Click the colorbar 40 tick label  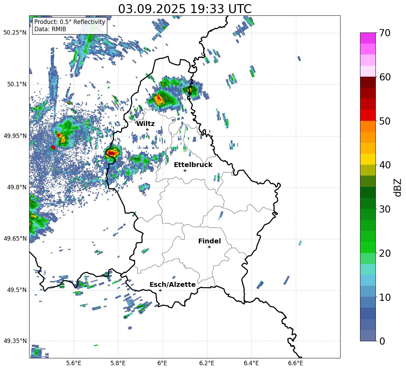pos(385,165)
